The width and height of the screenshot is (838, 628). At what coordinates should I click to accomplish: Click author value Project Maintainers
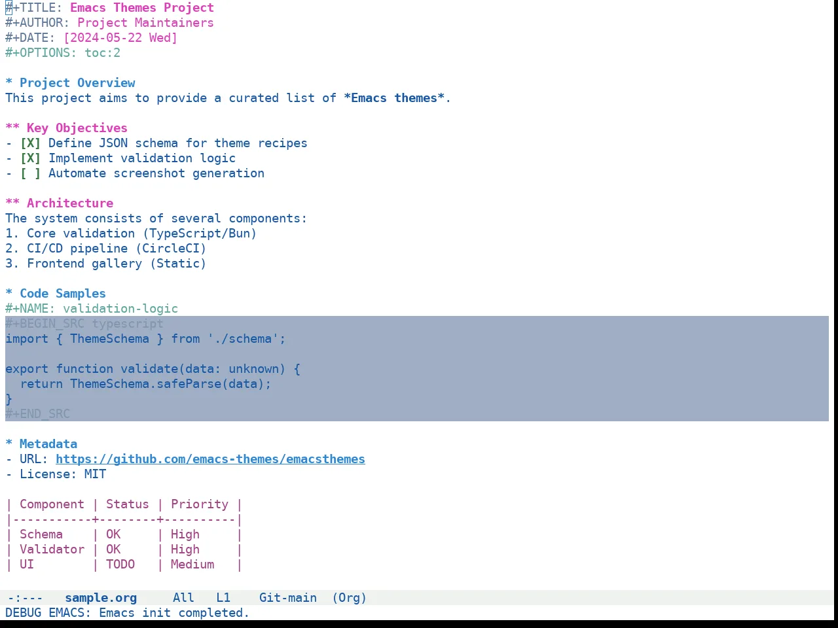(x=145, y=23)
